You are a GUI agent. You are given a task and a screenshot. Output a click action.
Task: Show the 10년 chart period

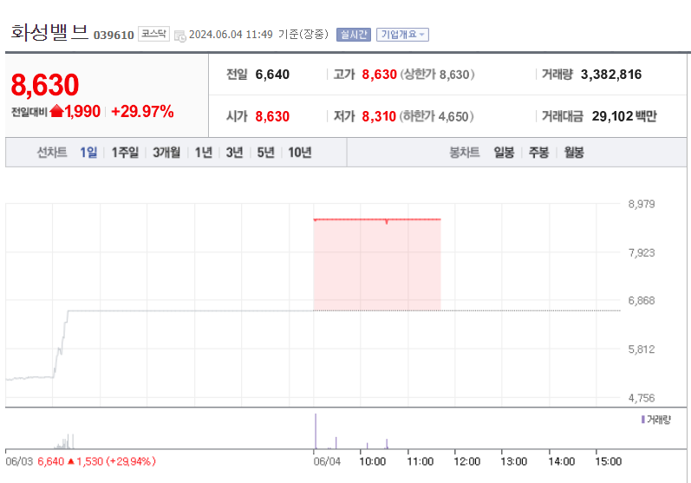pos(300,153)
